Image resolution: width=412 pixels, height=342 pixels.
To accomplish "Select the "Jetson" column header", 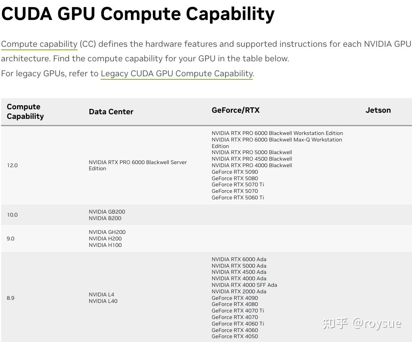I will pos(378,110).
